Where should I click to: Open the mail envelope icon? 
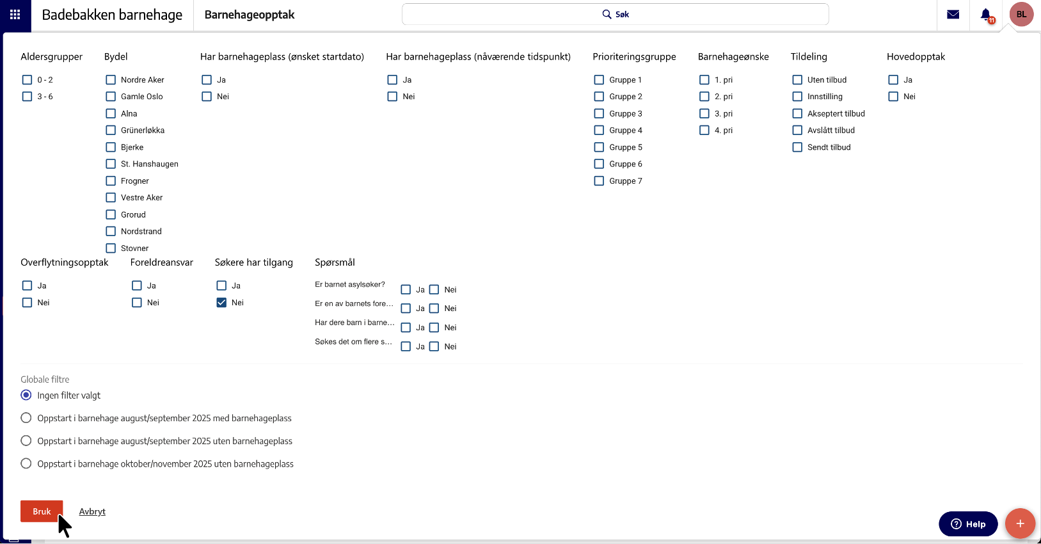[x=953, y=14]
